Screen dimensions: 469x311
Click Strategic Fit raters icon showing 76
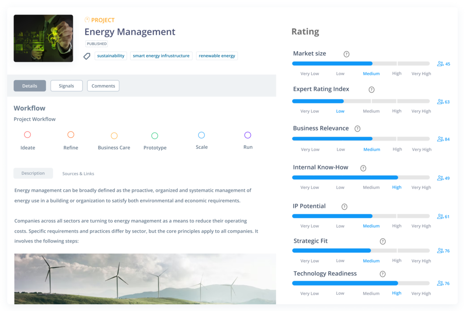[440, 251]
